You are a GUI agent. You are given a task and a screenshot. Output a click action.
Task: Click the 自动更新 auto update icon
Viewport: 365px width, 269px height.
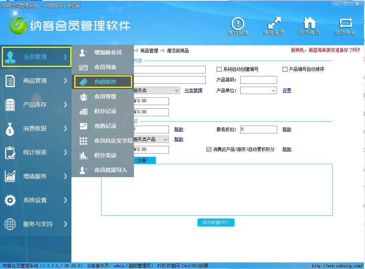[345, 24]
